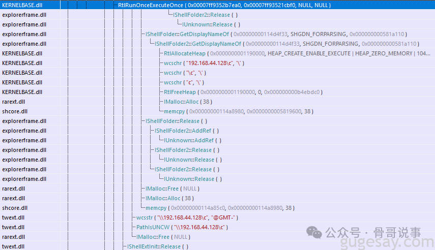Select the IShellExtInit::Release call
The image size is (435, 250).
click(x=158, y=246)
